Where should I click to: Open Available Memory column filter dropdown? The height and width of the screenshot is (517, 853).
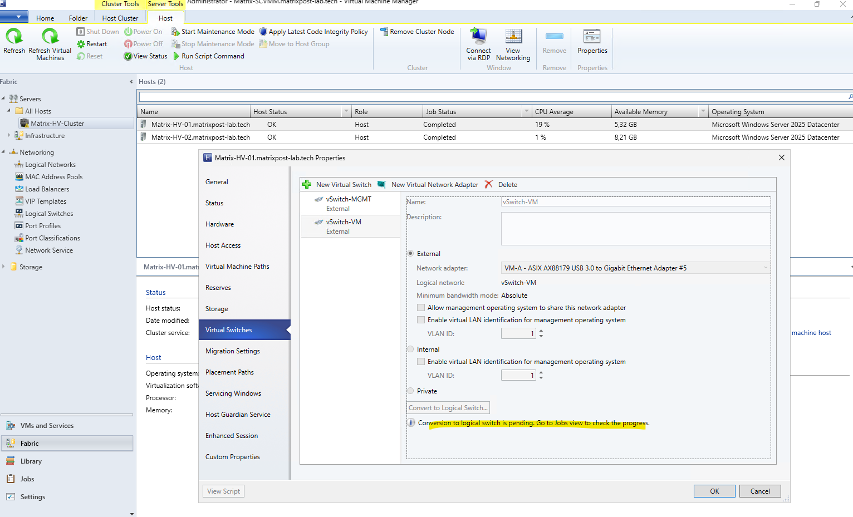(703, 112)
